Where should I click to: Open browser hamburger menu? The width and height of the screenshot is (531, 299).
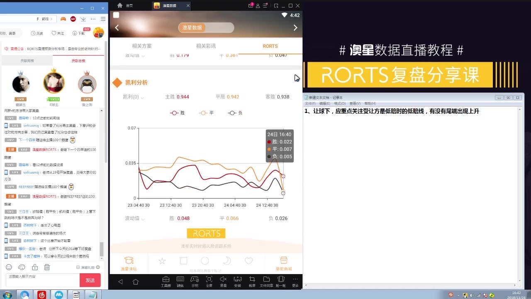pos(103,19)
